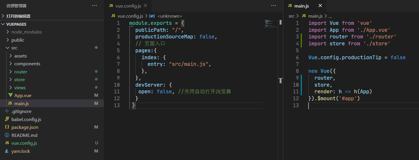Open the explorer panel more actions ellipsis

(95, 5)
